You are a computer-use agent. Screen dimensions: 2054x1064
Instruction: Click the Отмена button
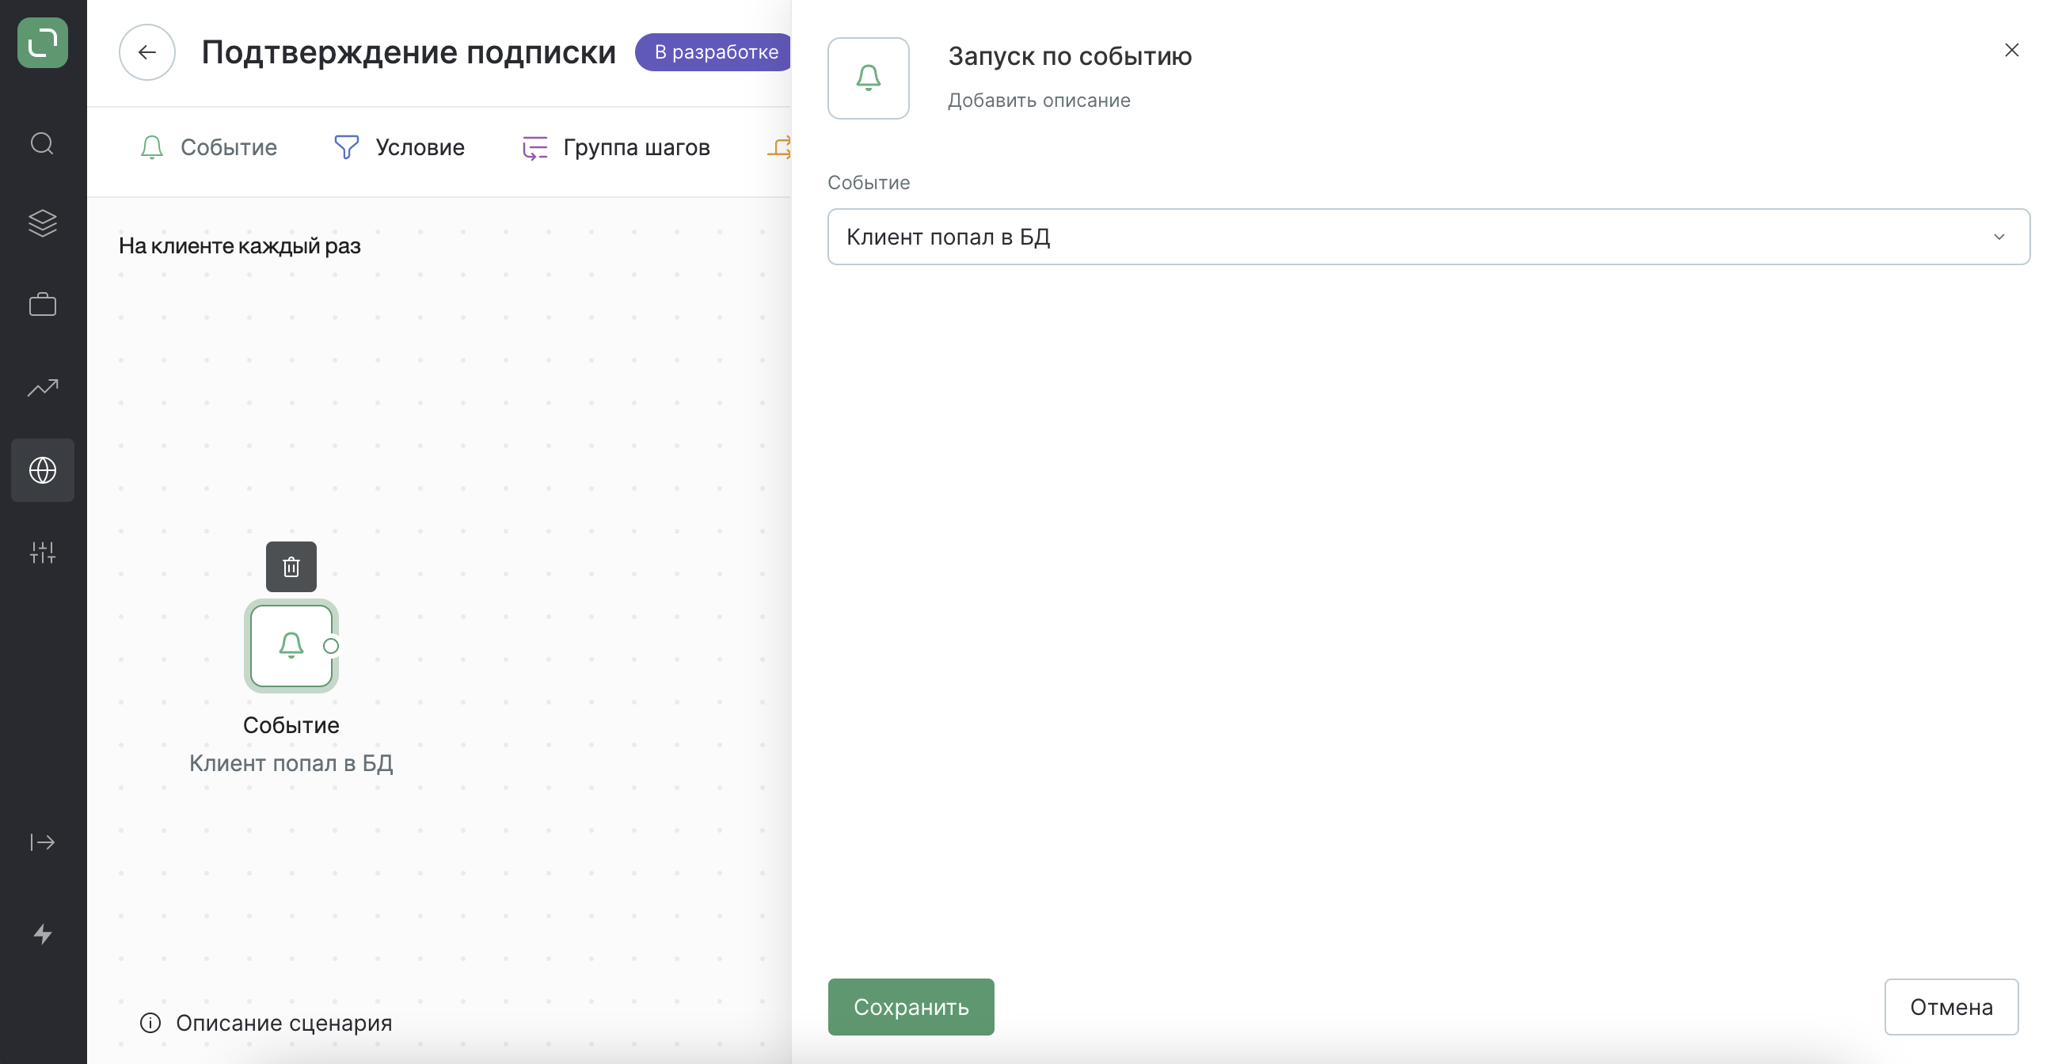(1951, 1007)
